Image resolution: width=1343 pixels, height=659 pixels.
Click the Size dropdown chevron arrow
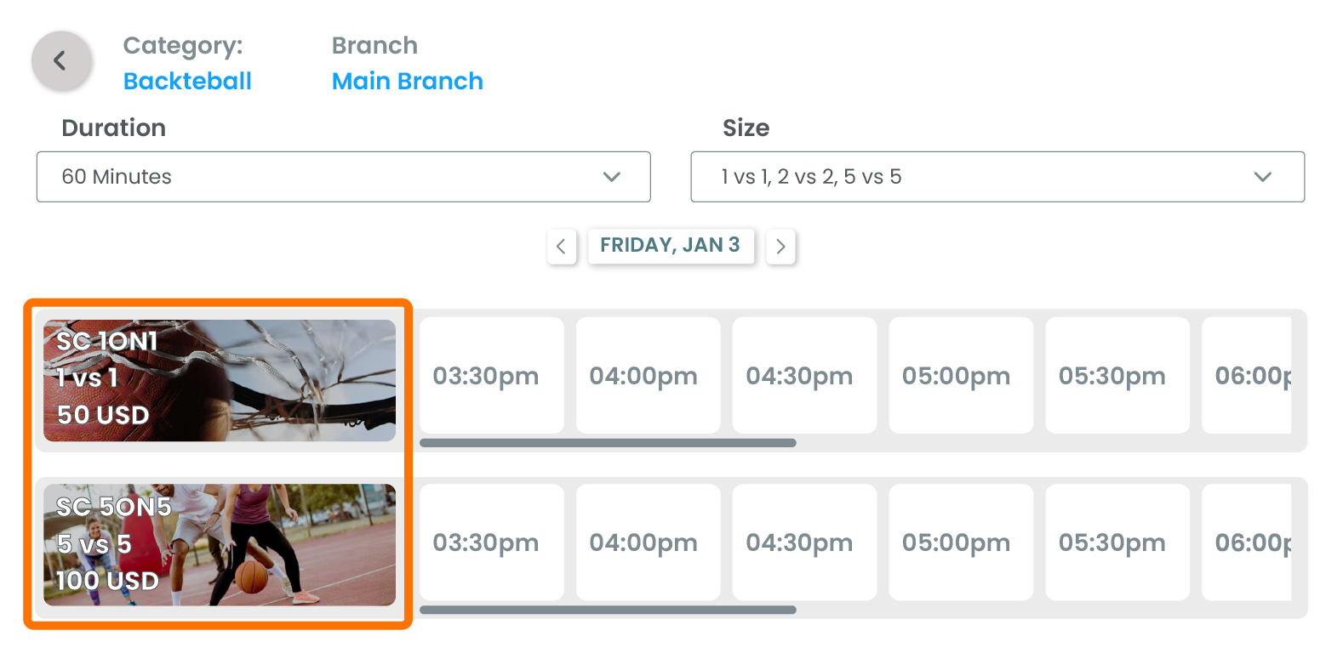[x=1262, y=177]
